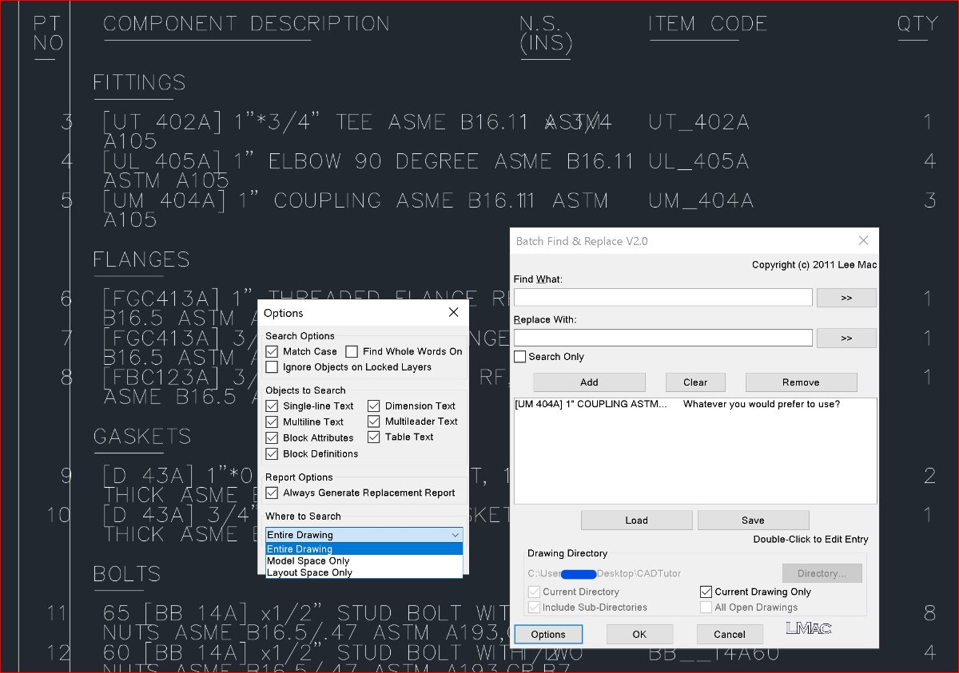
Task: Click the QTY column header
Action: point(917,24)
